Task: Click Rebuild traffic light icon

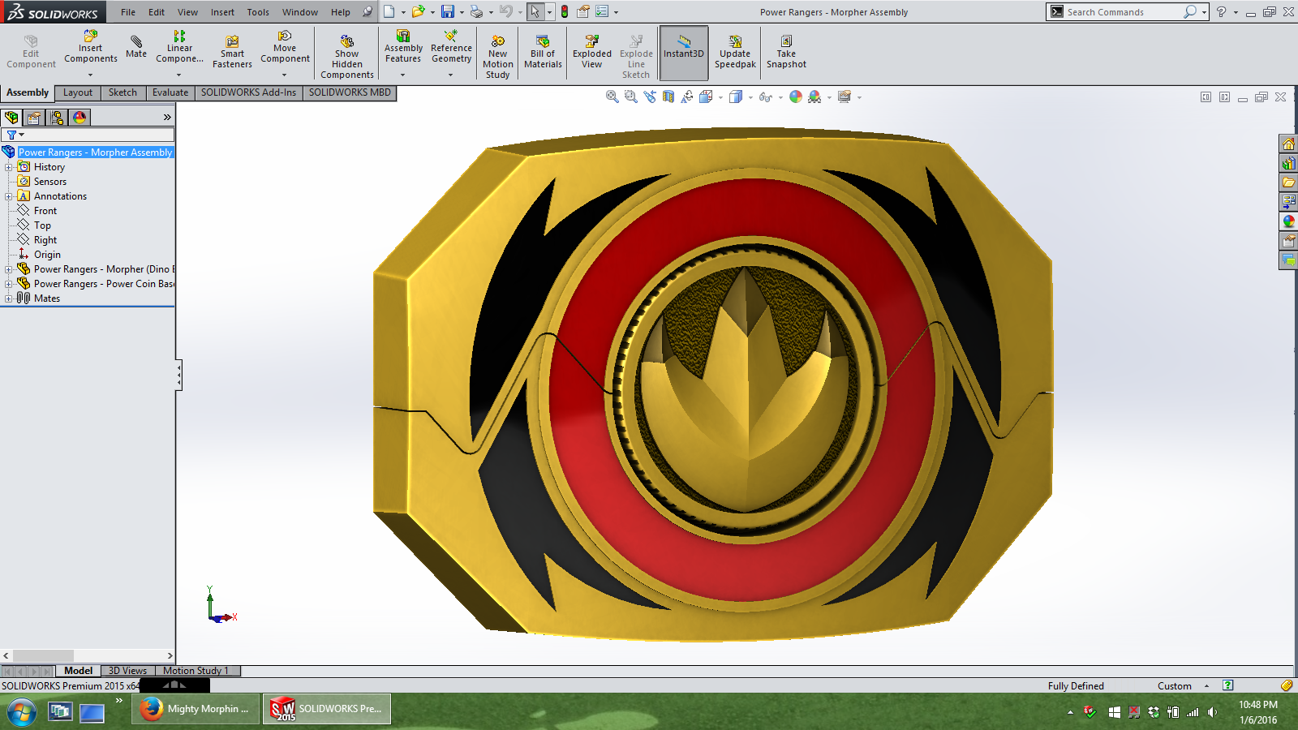Action: point(565,12)
